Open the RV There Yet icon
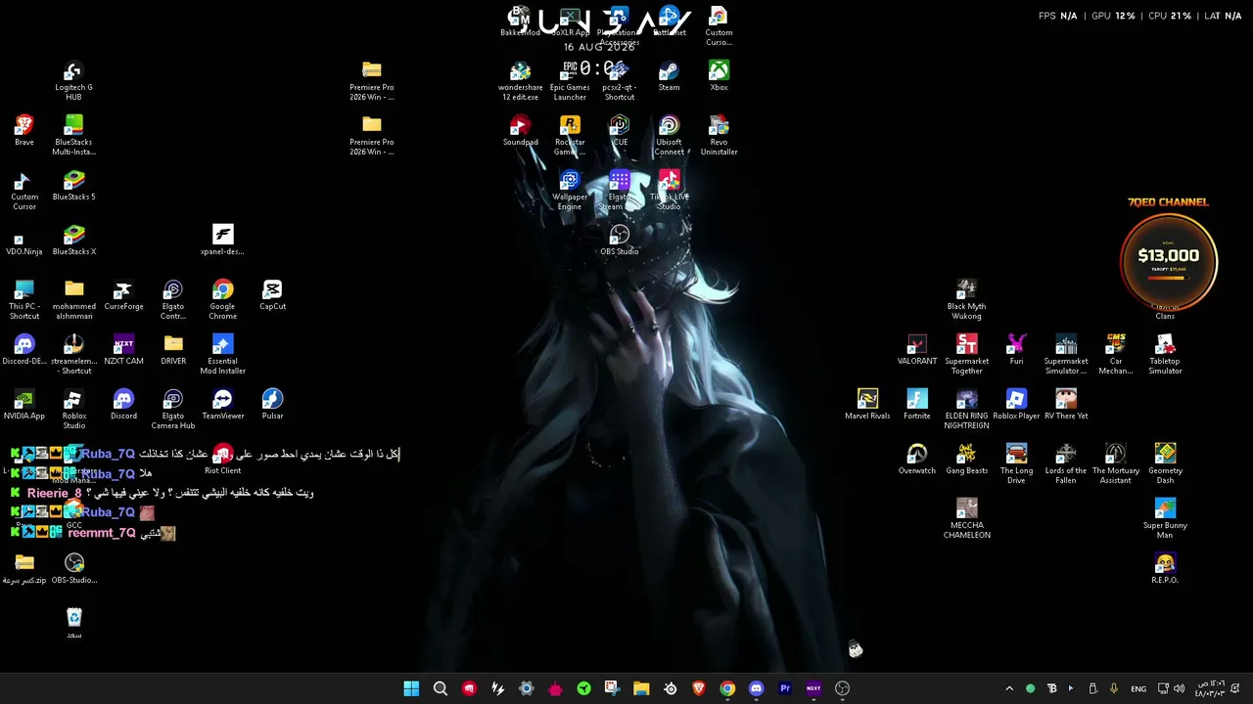Screen dimensions: 1253x704 coord(1066,405)
